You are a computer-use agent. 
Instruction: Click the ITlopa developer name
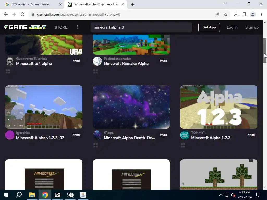(x=109, y=133)
